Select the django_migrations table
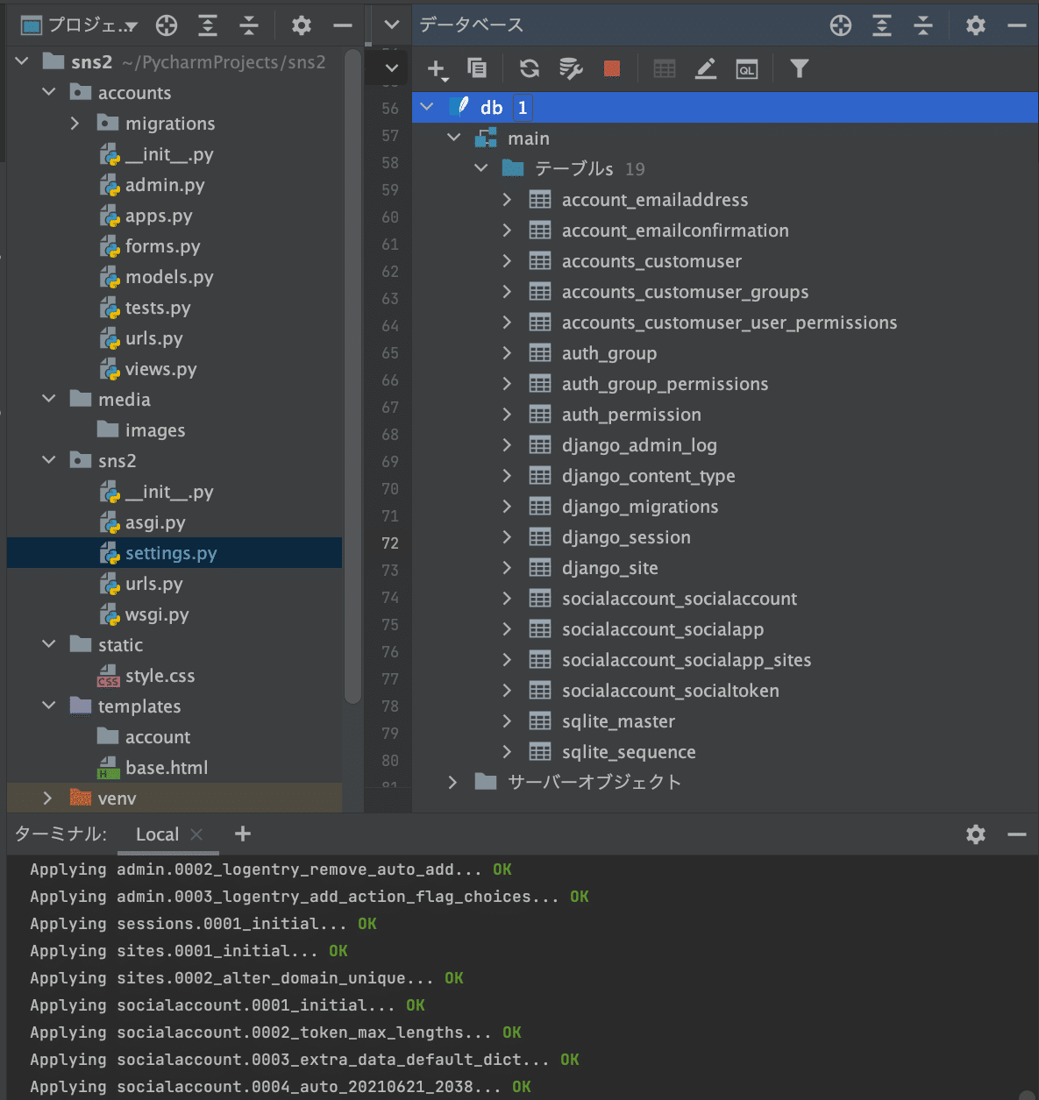This screenshot has width=1039, height=1100. [640, 507]
